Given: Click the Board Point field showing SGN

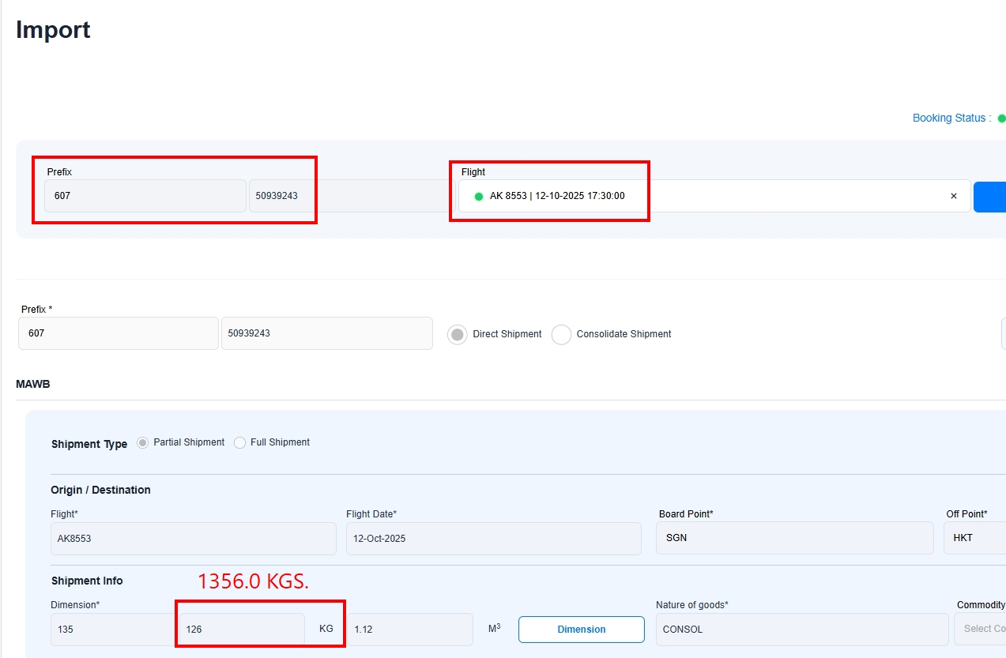Looking at the screenshot, I should pyautogui.click(x=794, y=538).
